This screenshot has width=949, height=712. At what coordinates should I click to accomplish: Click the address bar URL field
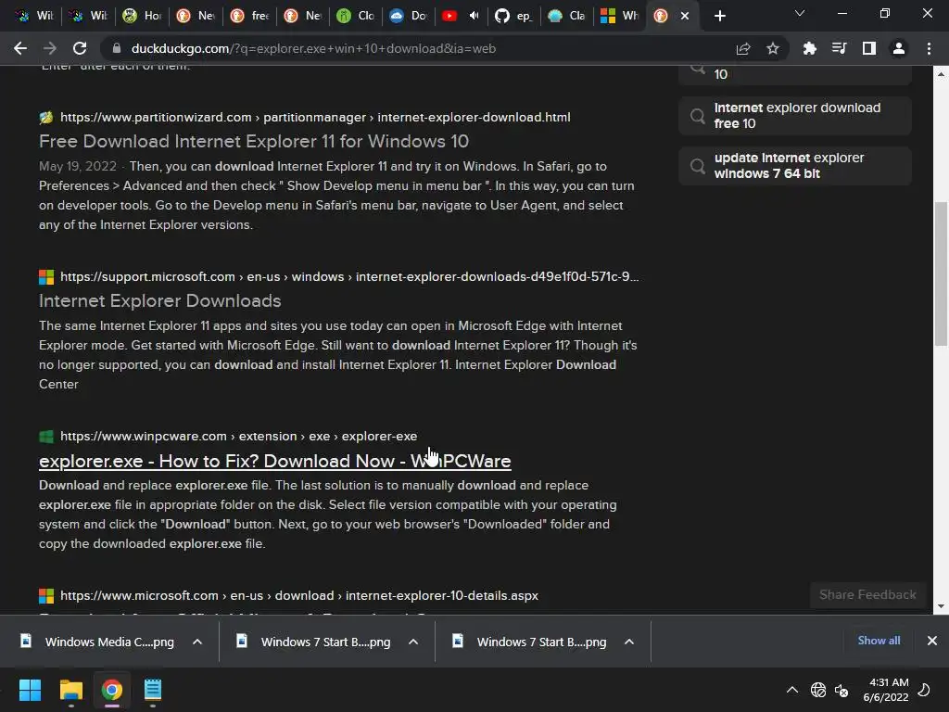tap(418, 48)
